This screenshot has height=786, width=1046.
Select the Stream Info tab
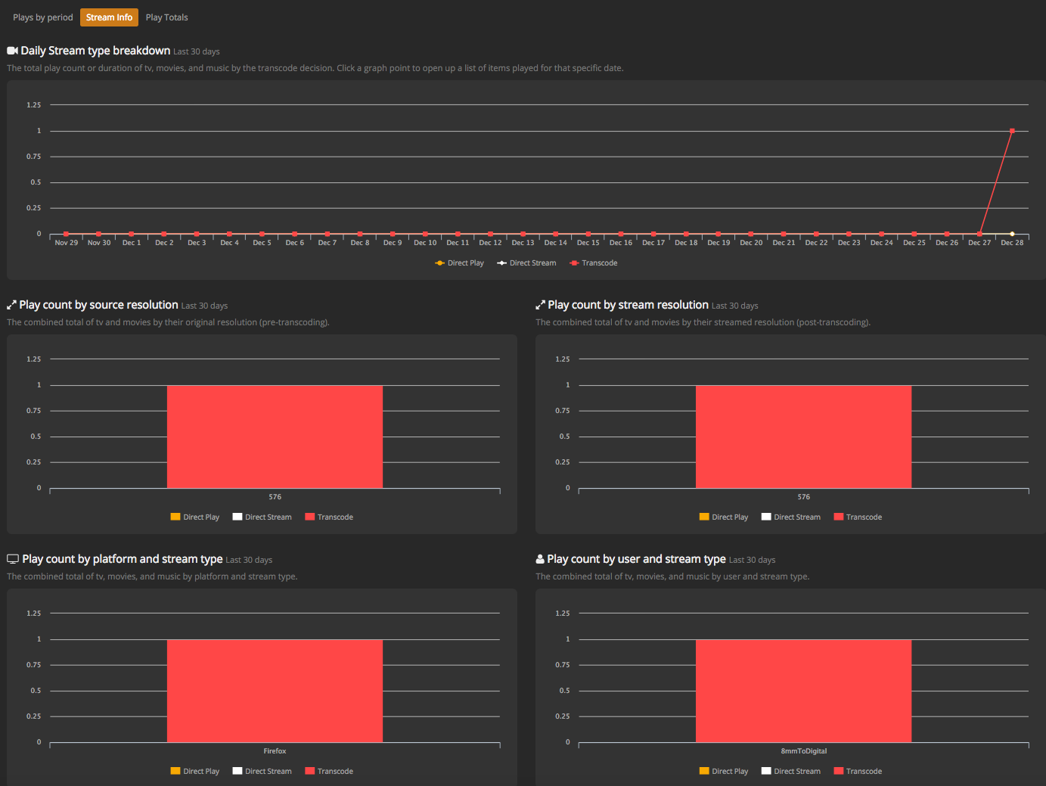109,17
